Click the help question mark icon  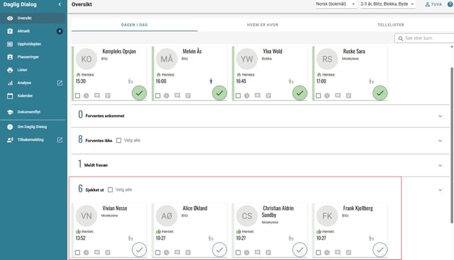pos(451,4)
